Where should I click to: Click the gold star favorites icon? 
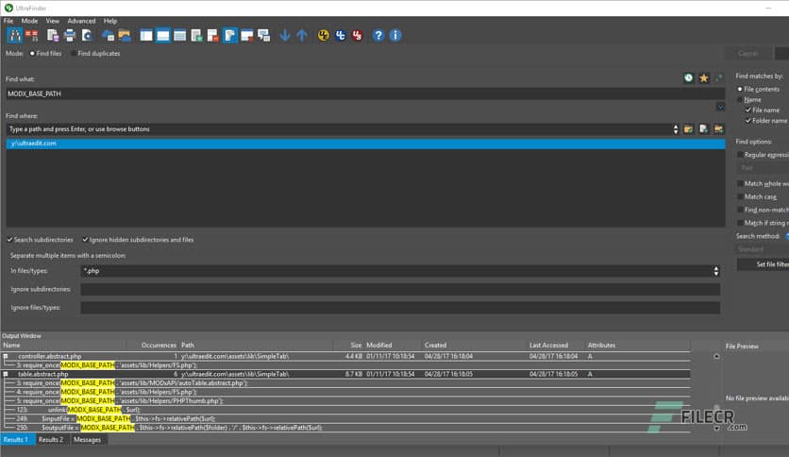(703, 77)
